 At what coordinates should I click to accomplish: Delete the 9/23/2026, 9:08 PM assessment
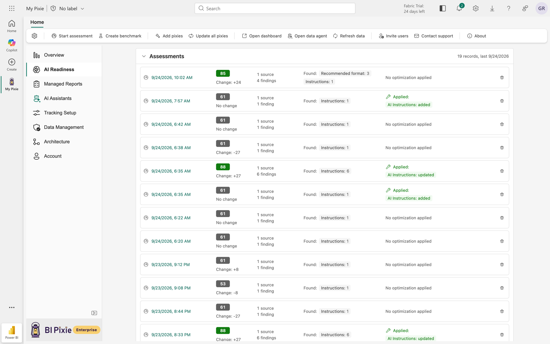(502, 288)
